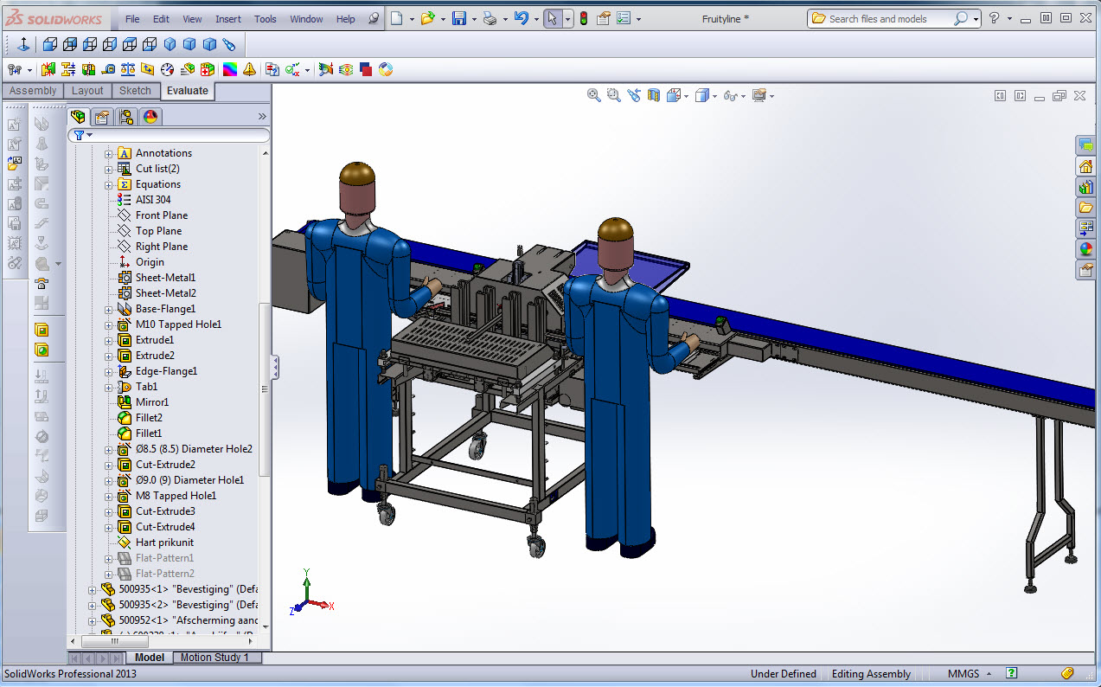Expand the Base-Flange1 feature
The image size is (1101, 687).
(109, 309)
